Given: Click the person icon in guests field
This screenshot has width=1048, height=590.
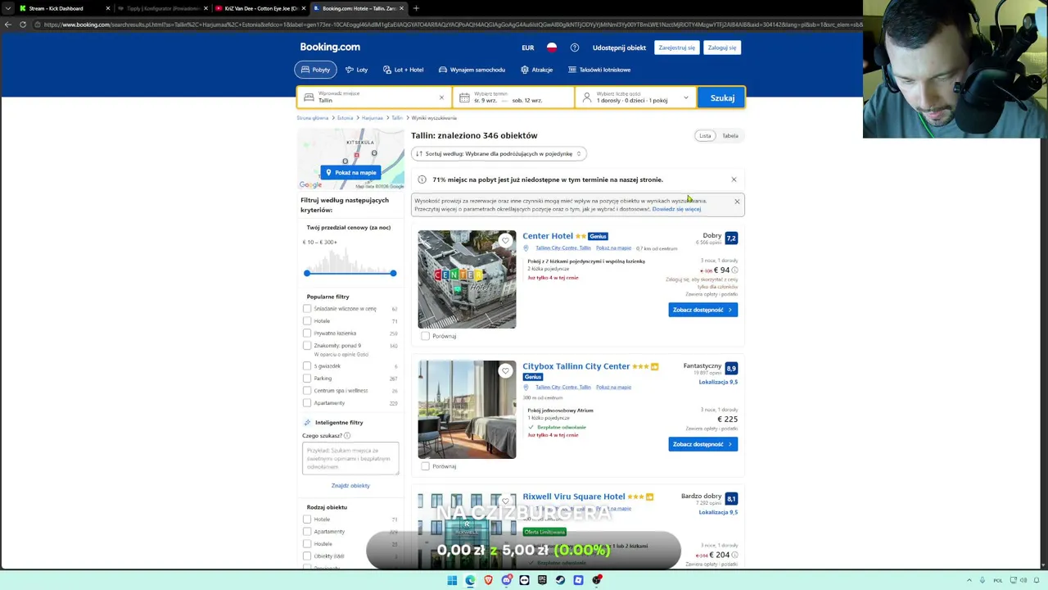Looking at the screenshot, I should coord(586,98).
